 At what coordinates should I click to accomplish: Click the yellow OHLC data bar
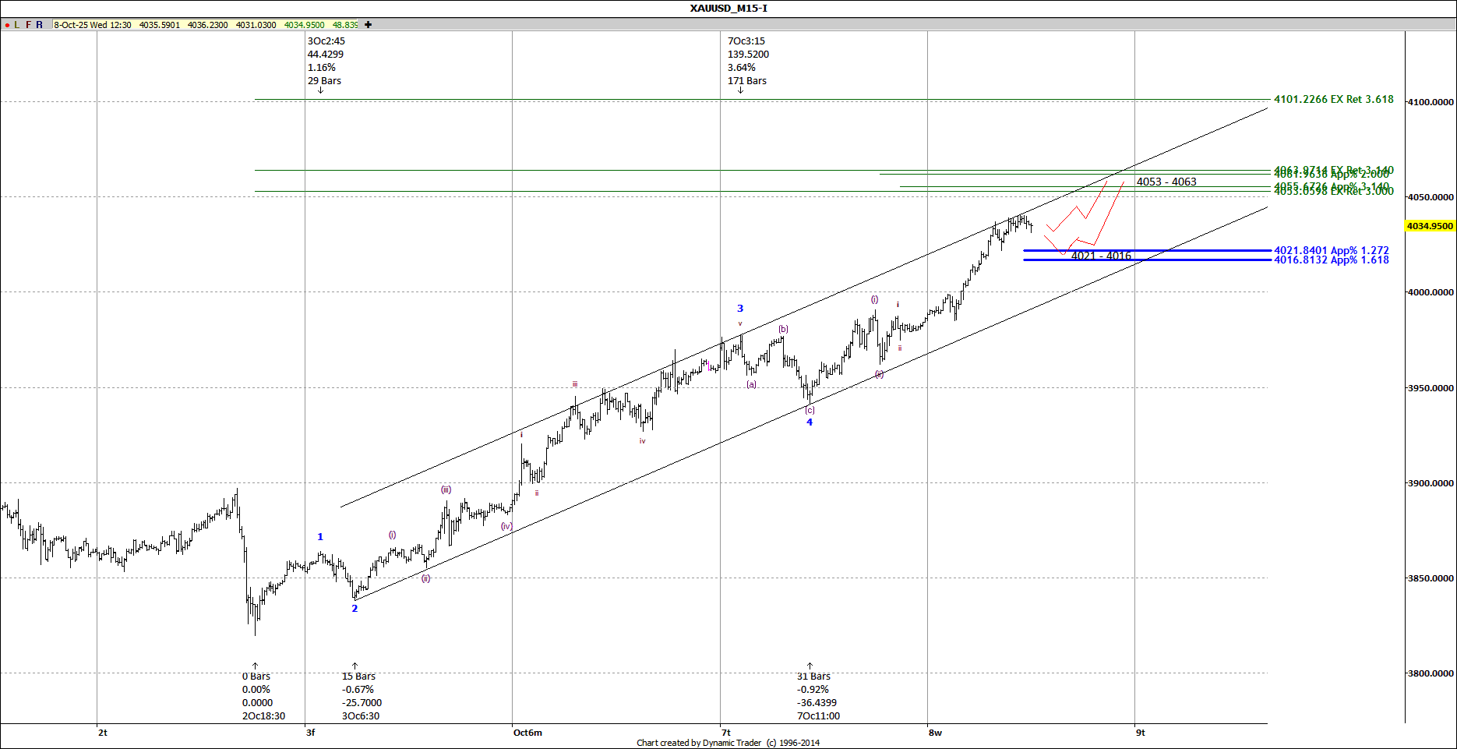(x=206, y=25)
